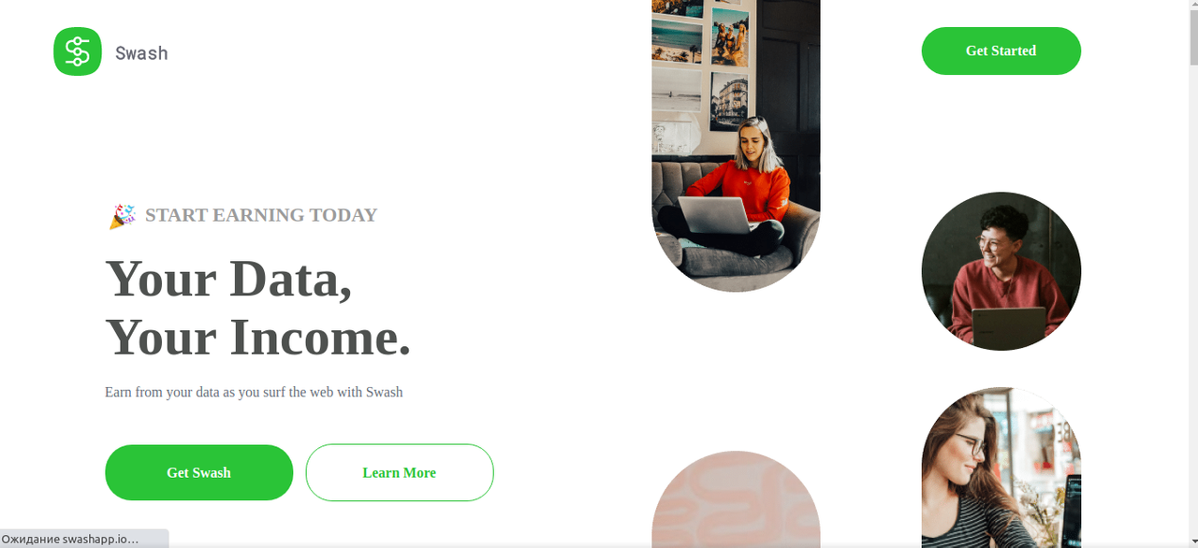1198x548 pixels.
Task: Click the green Swash logo icon
Action: click(78, 51)
